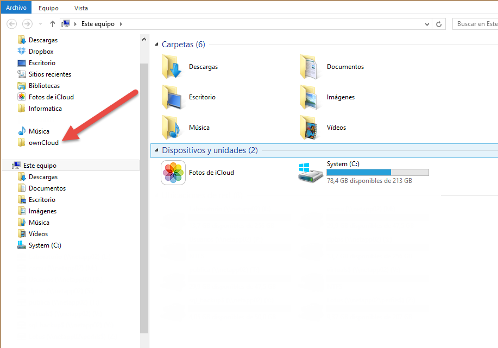Select the Descargas folder icon in main pane

tap(172, 67)
